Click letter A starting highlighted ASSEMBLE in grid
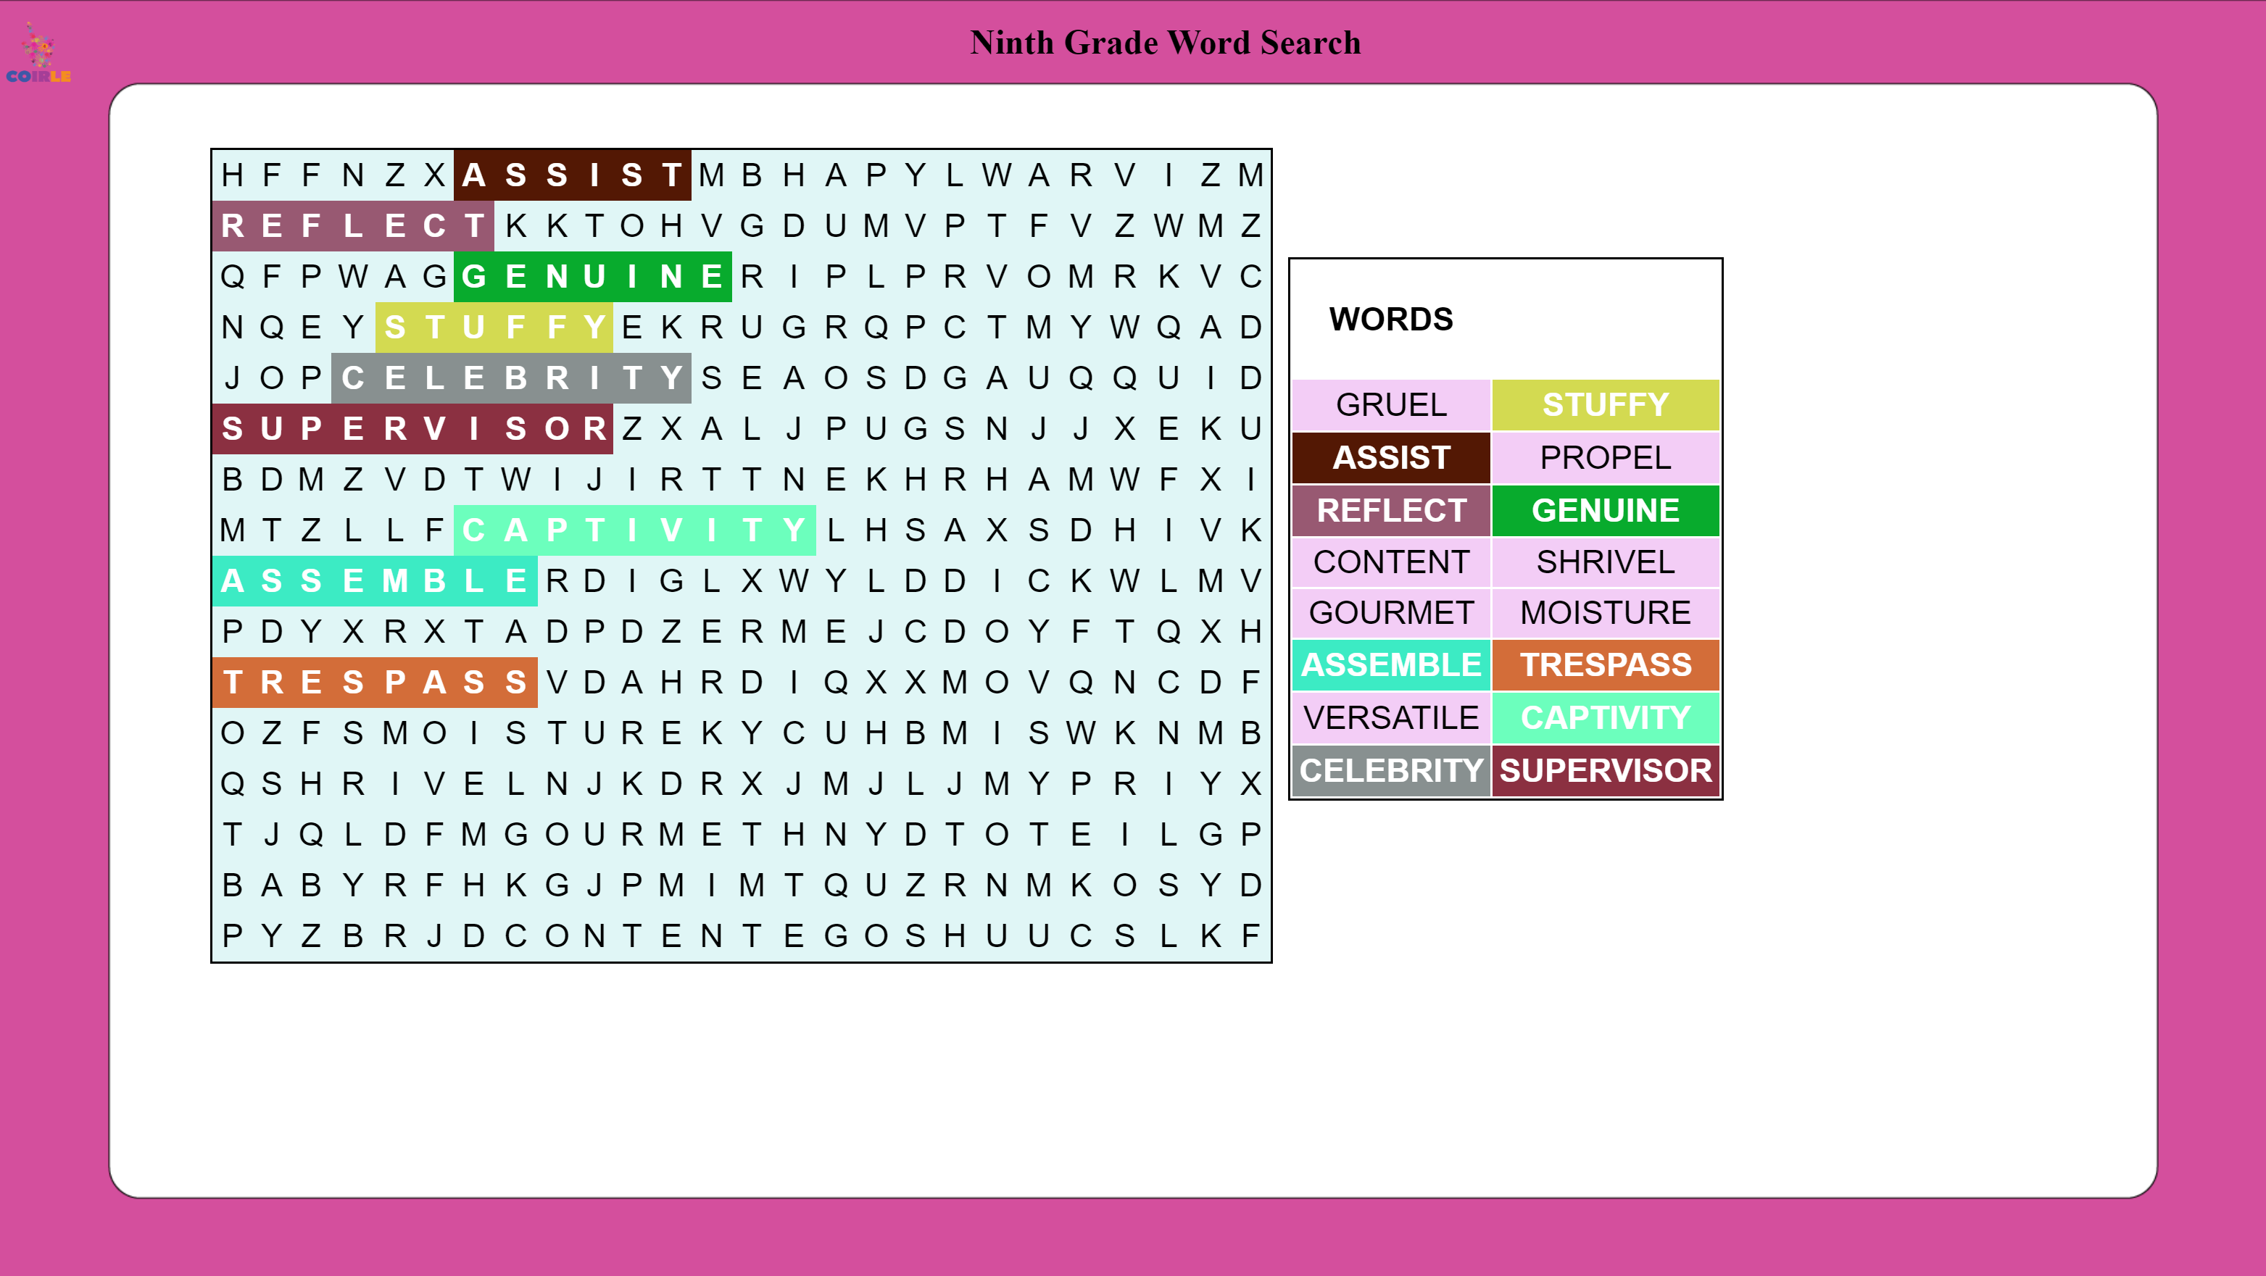The image size is (2266, 1276). coord(232,581)
